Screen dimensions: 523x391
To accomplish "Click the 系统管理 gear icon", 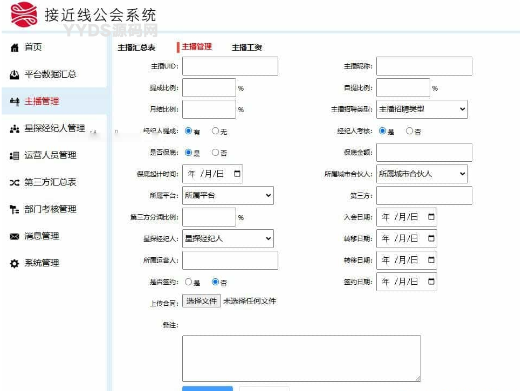I will point(15,264).
